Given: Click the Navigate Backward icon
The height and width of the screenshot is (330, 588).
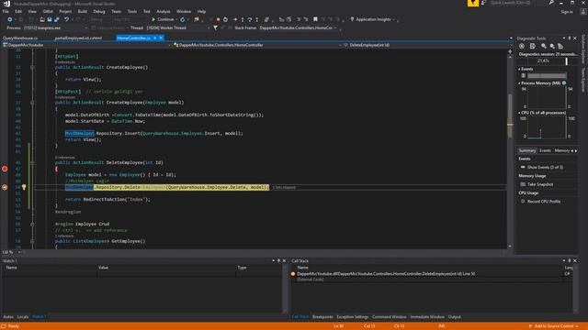Looking at the screenshot, I should tap(9, 19).
